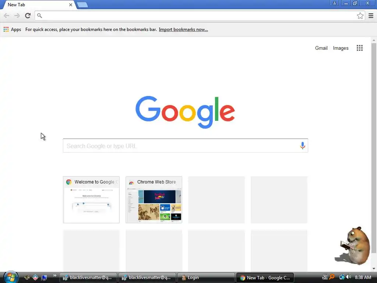Open the Google apps grid

(x=360, y=48)
